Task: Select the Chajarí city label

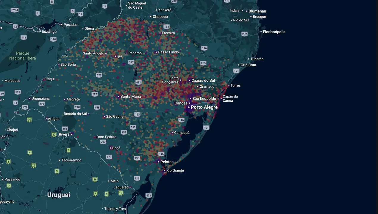Action: 12,130
